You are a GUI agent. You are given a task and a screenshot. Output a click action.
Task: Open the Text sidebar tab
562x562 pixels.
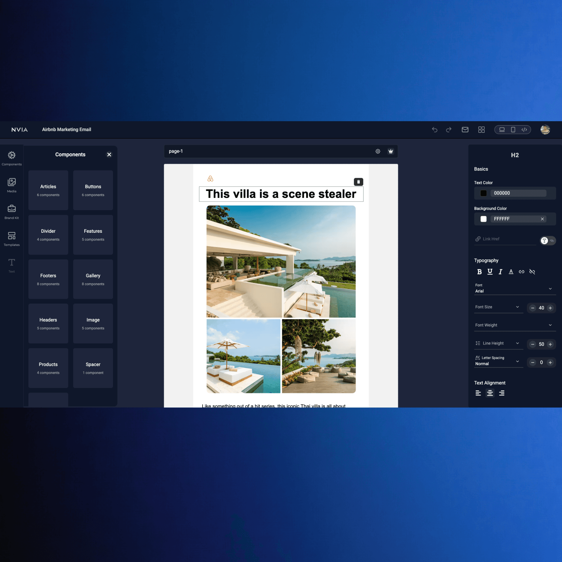pos(12,265)
